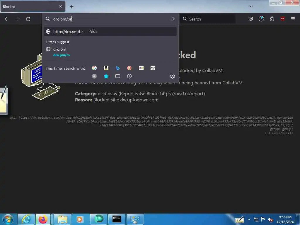Open uBlock Origin extension icon
300x225 pixels.
point(282,19)
